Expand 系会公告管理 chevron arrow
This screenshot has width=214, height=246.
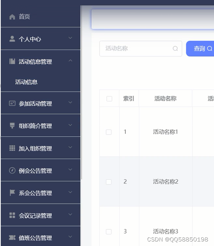[x=70, y=192]
